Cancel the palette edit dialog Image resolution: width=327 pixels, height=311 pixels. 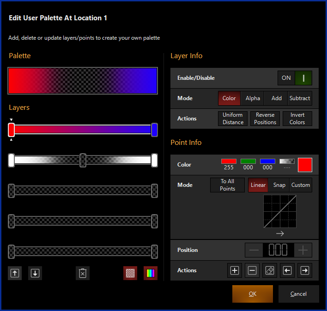(298, 294)
